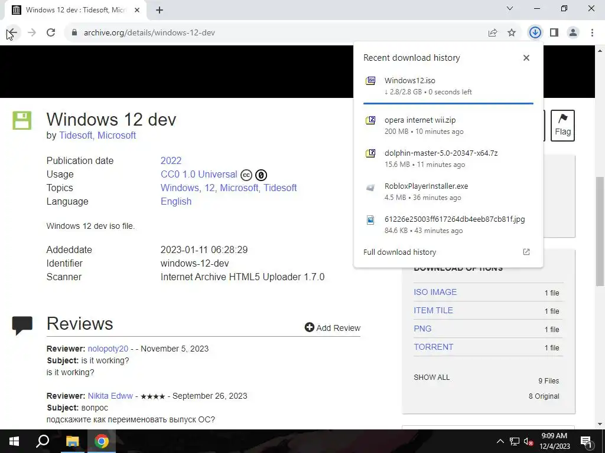Open taskbar search
Image resolution: width=605 pixels, height=453 pixels.
[43, 441]
